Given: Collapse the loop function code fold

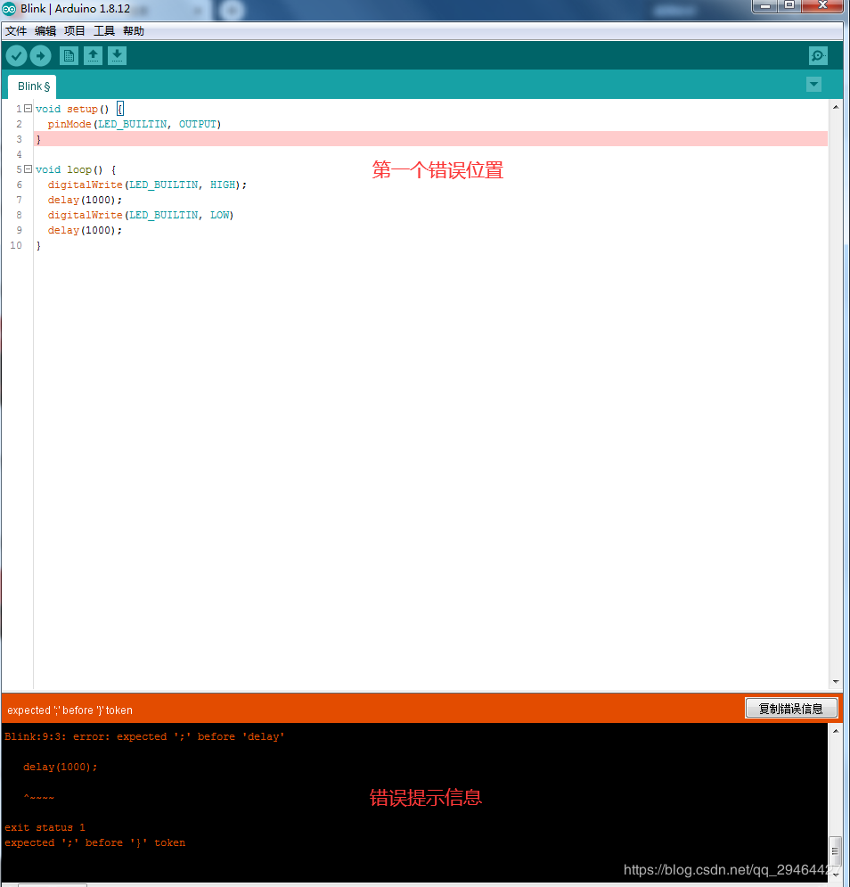Looking at the screenshot, I should [x=27, y=169].
